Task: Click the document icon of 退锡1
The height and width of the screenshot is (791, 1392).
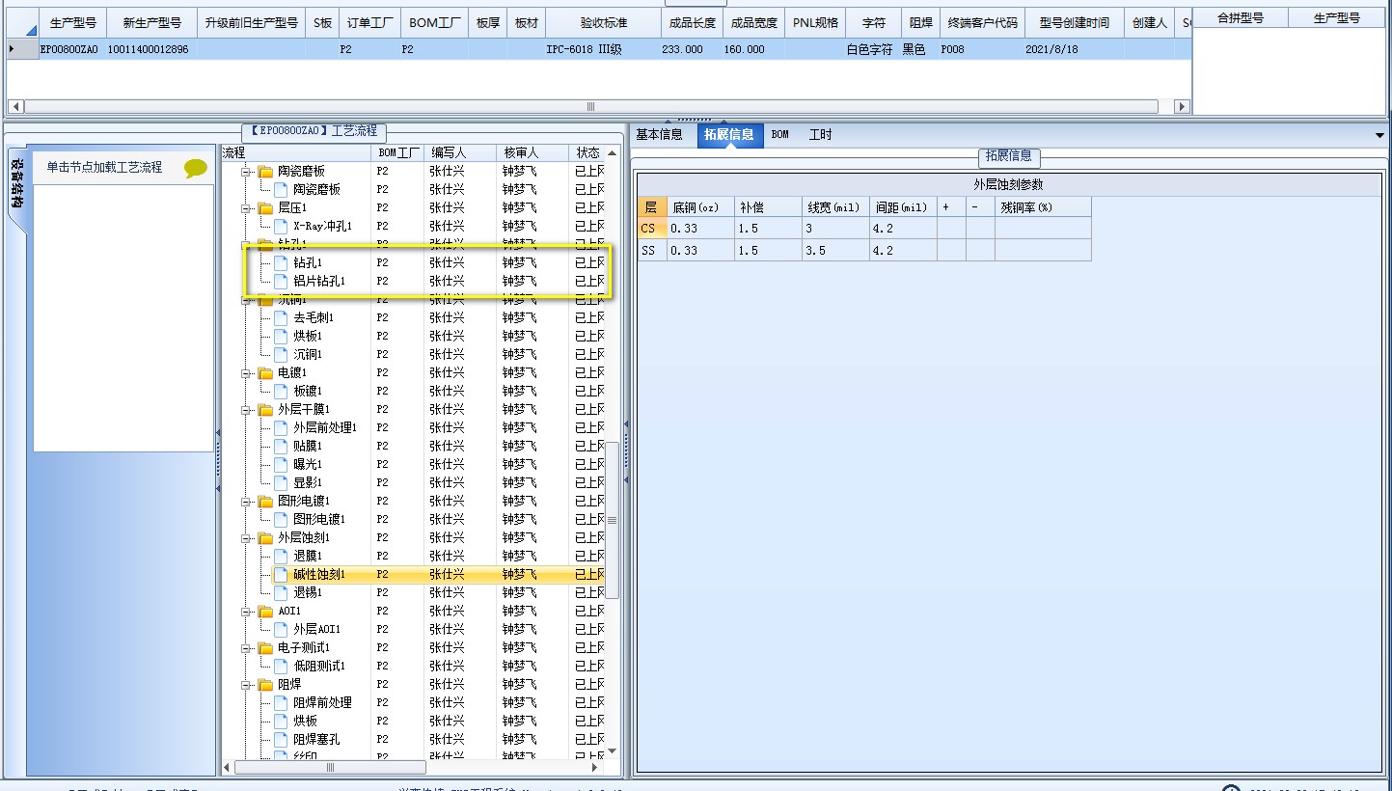Action: pos(281,592)
